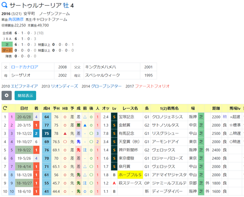The height and width of the screenshot is (197, 244).
Task: Sort by 距離 column header
Action: coord(216,108)
